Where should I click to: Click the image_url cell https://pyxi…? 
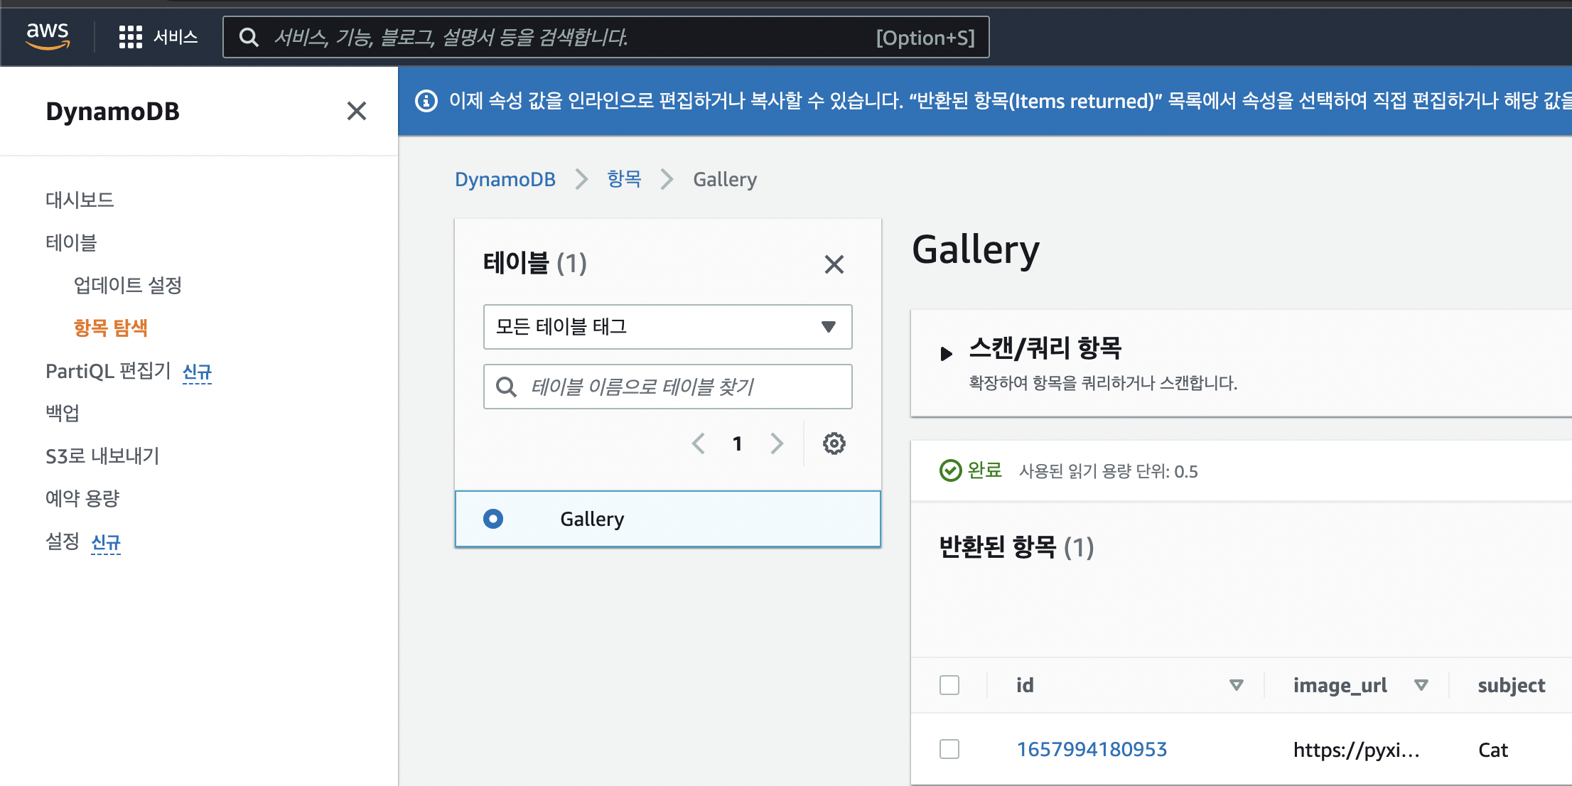[1356, 750]
